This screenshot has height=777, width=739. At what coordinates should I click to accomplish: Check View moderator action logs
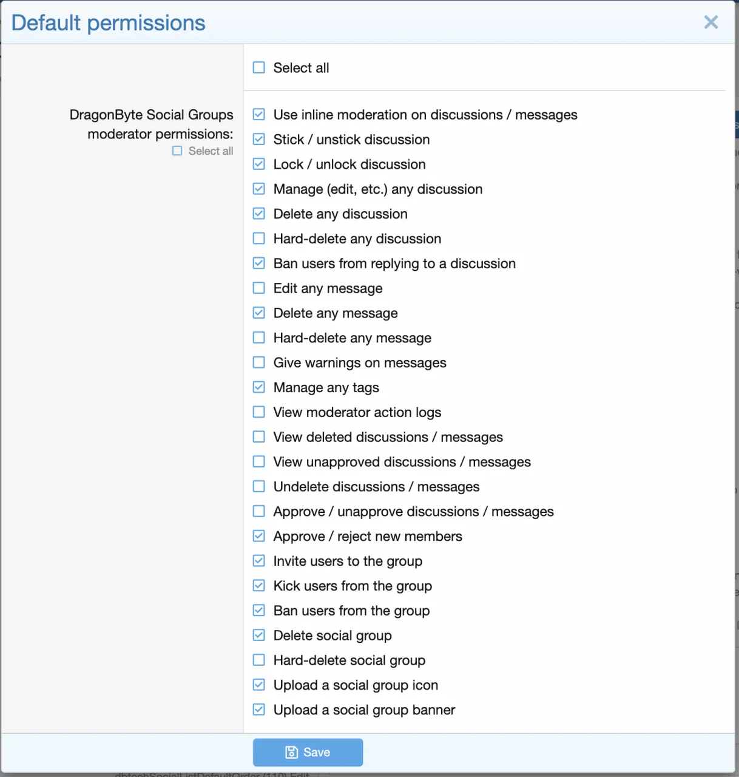click(x=259, y=412)
